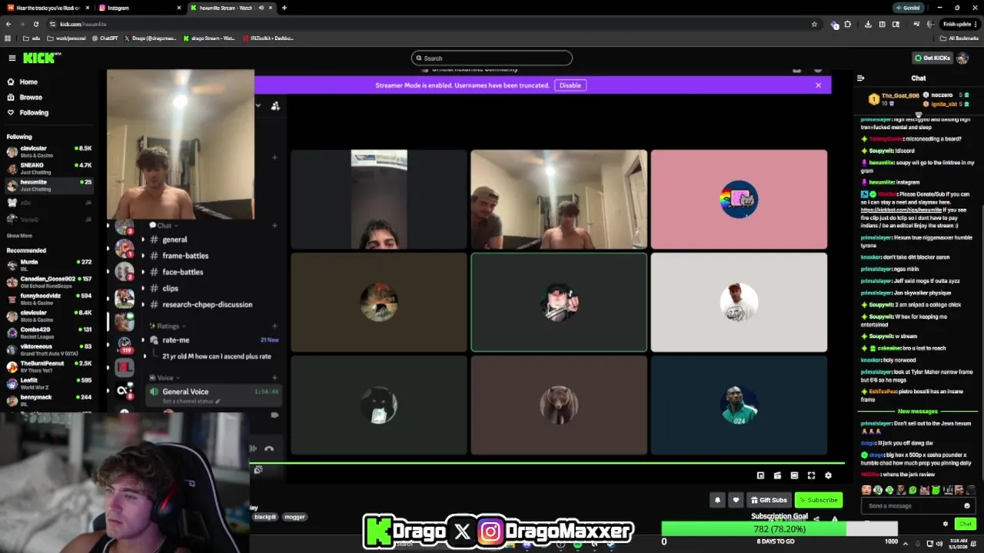The height and width of the screenshot is (553, 984).
Task: Collapse the Chat channel category
Action: tap(164, 226)
